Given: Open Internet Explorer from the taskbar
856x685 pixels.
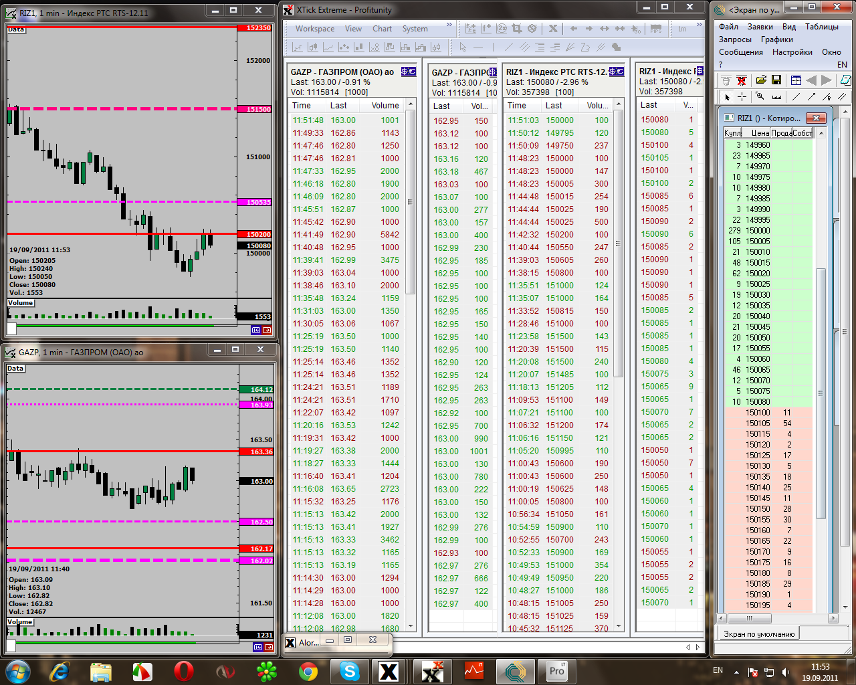Looking at the screenshot, I should coord(60,670).
